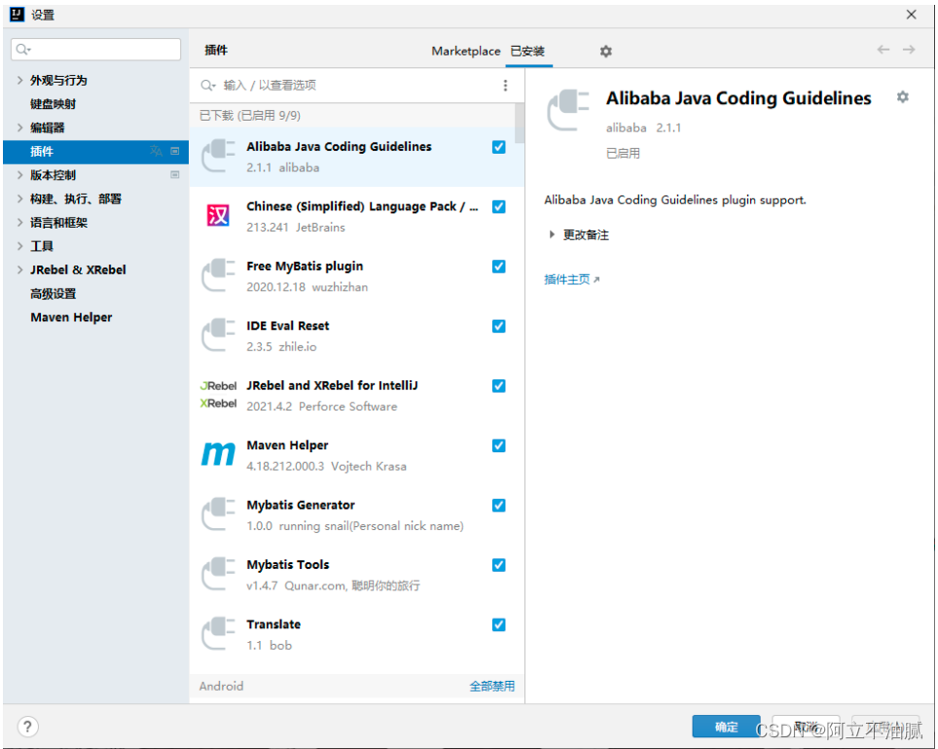Toggle the Mybatis Generator checkbox

click(499, 506)
